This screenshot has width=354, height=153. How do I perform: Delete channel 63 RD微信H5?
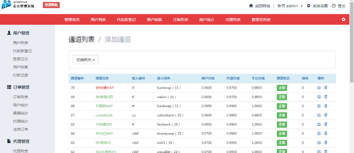click(x=326, y=143)
